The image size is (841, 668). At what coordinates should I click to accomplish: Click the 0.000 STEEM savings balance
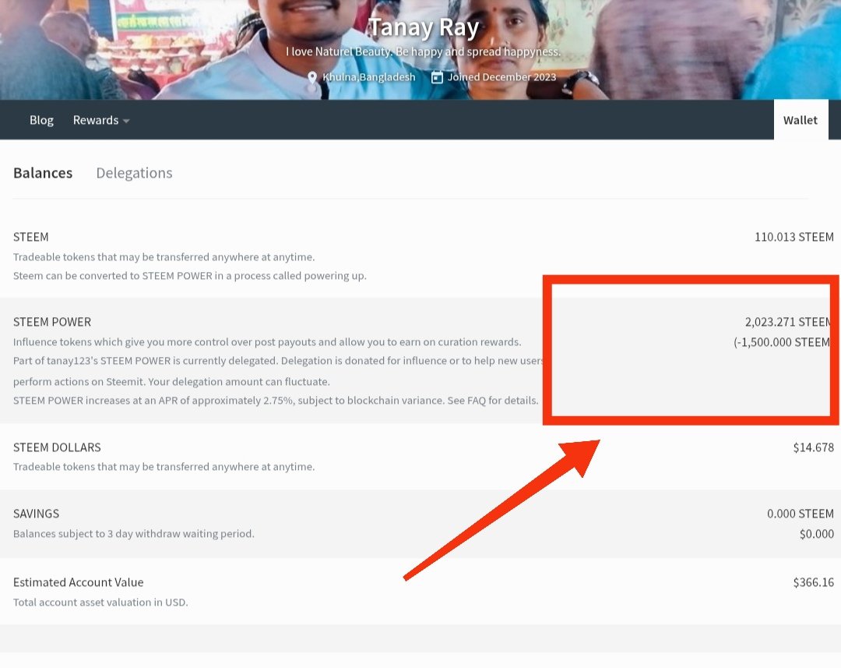[x=801, y=514]
